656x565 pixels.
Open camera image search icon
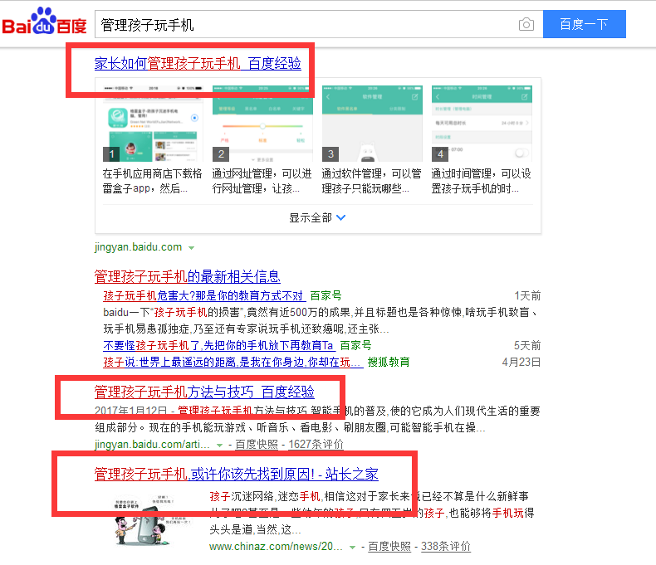click(x=526, y=24)
